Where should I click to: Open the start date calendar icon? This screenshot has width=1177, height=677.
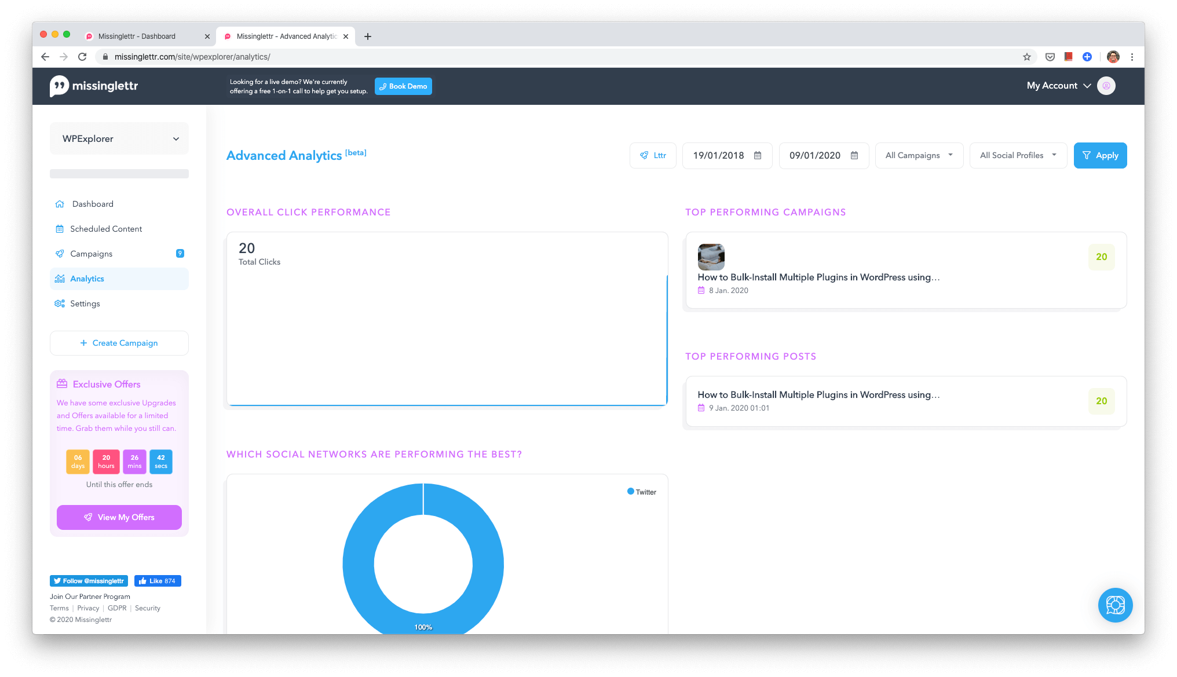758,155
